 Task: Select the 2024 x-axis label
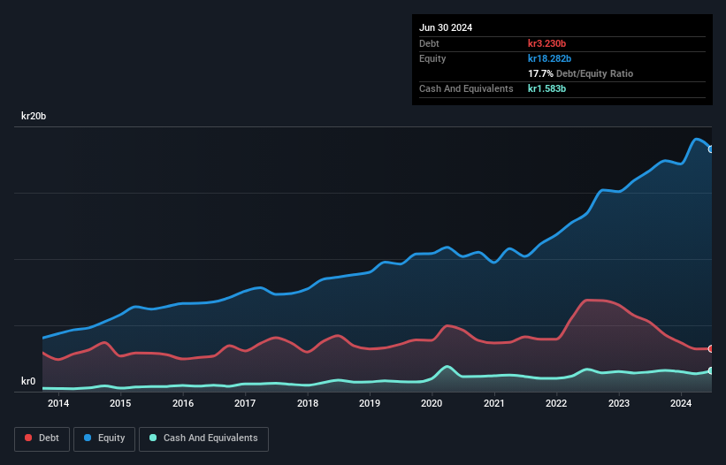681,403
